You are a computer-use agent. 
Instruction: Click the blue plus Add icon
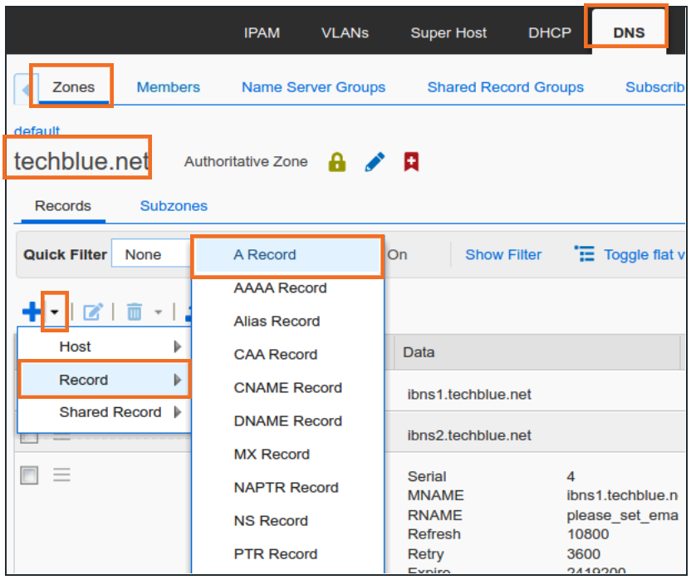coord(31,312)
